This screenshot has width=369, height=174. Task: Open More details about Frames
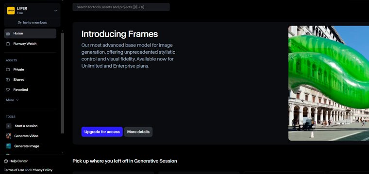(x=138, y=132)
